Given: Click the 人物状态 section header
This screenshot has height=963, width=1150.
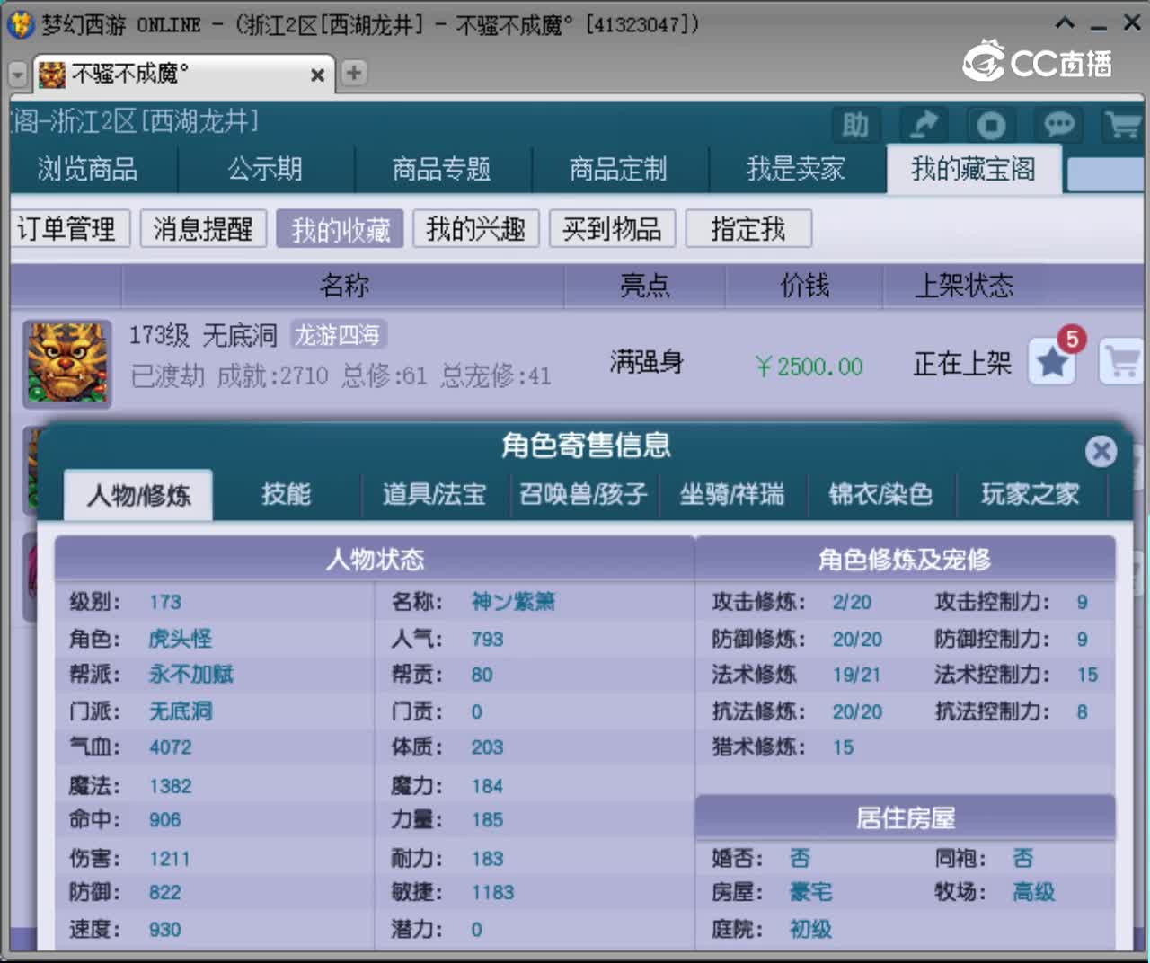Looking at the screenshot, I should tap(375, 560).
